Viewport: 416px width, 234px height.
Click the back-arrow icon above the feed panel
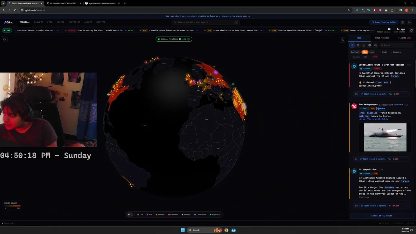coord(342,40)
